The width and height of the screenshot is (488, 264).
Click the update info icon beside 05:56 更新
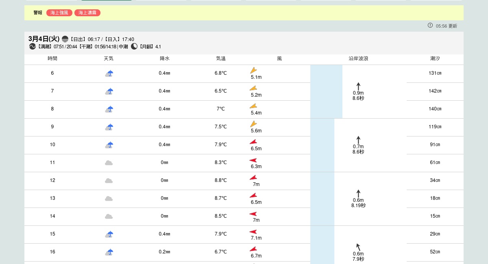[430, 25]
